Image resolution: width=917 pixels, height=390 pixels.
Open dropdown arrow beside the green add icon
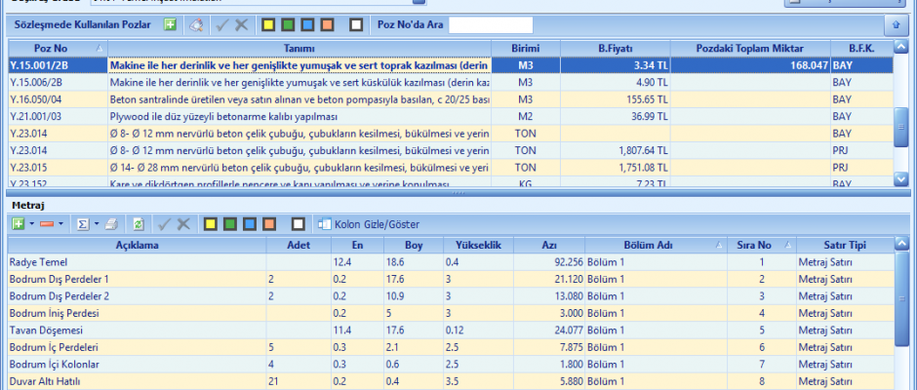(x=31, y=224)
